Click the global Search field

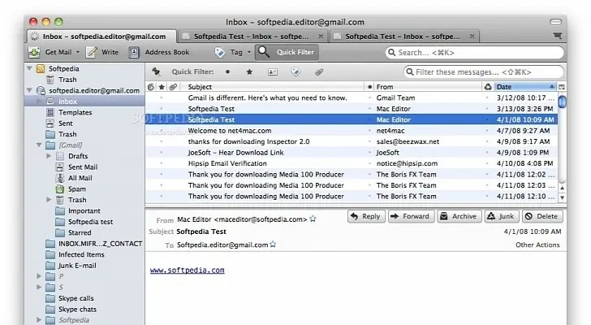click(475, 53)
